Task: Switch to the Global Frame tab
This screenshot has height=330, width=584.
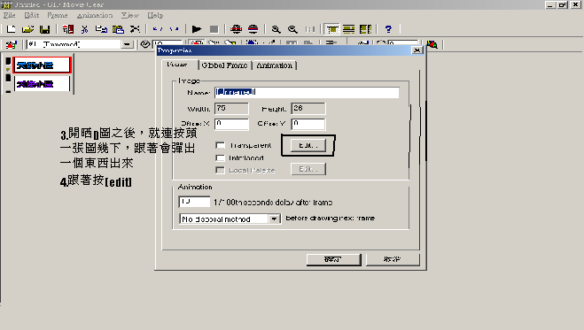Action: pyautogui.click(x=224, y=65)
